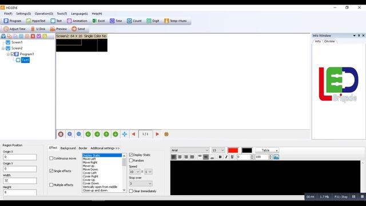Zoom in on the preview canvas

click(70, 134)
